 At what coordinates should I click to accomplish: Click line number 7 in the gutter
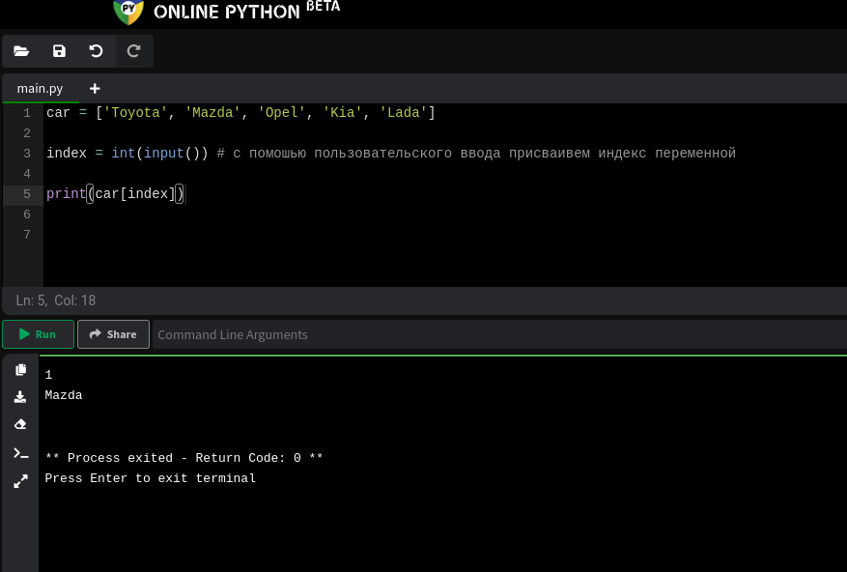coord(27,234)
